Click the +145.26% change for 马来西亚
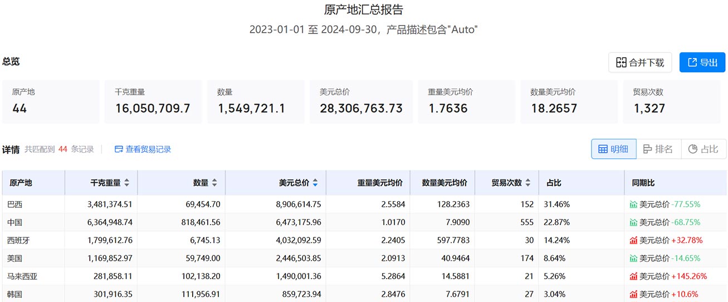The width and height of the screenshot is (728, 302). point(689,276)
